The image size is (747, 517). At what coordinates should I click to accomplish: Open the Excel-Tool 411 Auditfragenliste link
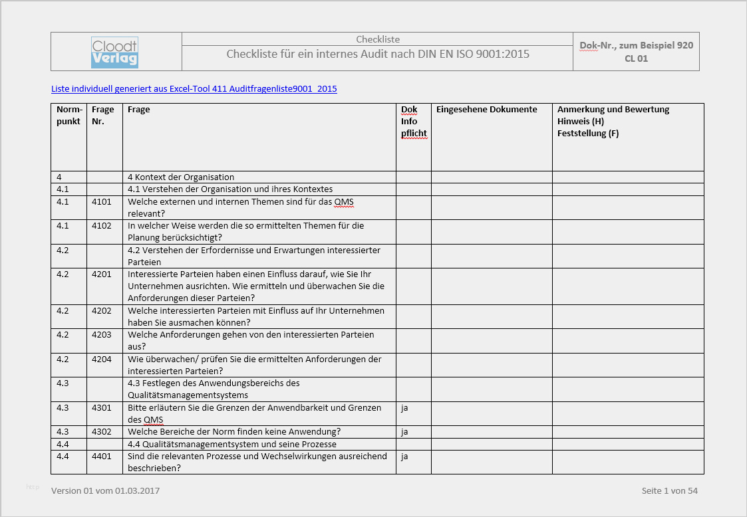tap(194, 88)
